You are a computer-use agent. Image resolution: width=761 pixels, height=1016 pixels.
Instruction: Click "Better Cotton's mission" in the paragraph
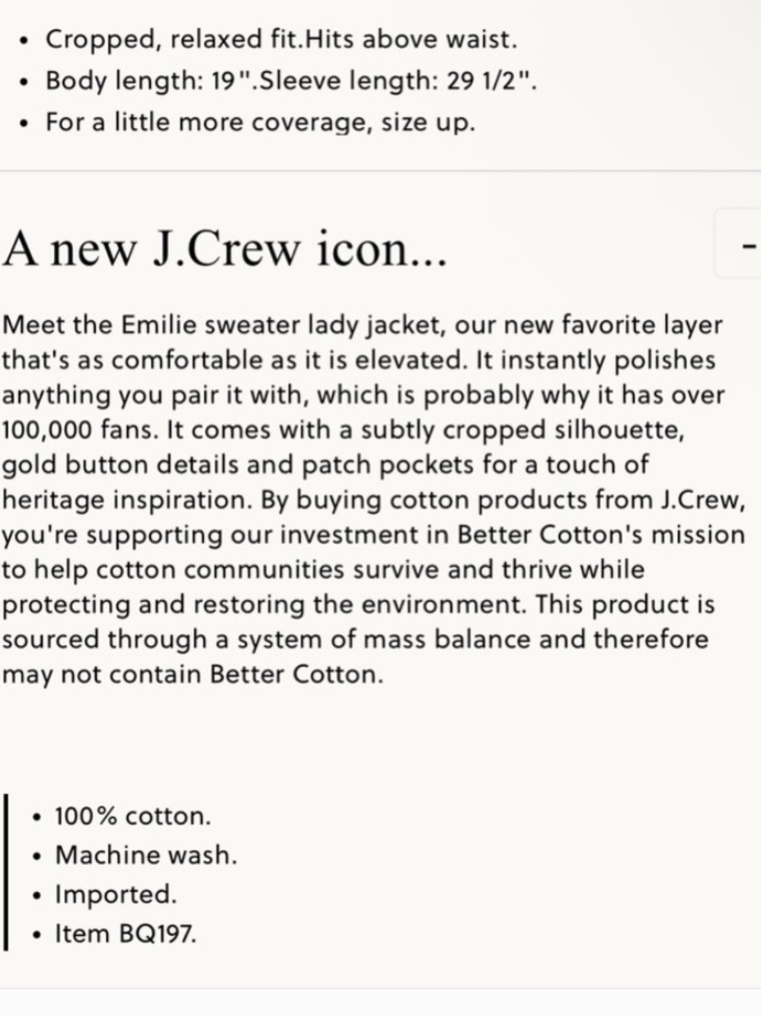pyautogui.click(x=600, y=534)
